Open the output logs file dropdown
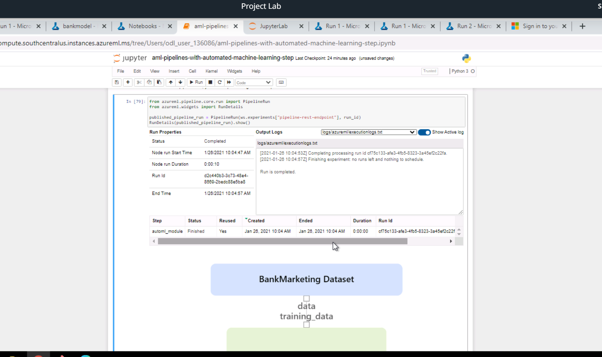This screenshot has height=357, width=602. tap(368, 132)
